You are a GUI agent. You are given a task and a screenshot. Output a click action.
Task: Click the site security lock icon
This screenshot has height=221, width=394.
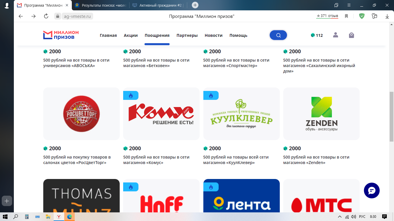click(x=58, y=16)
